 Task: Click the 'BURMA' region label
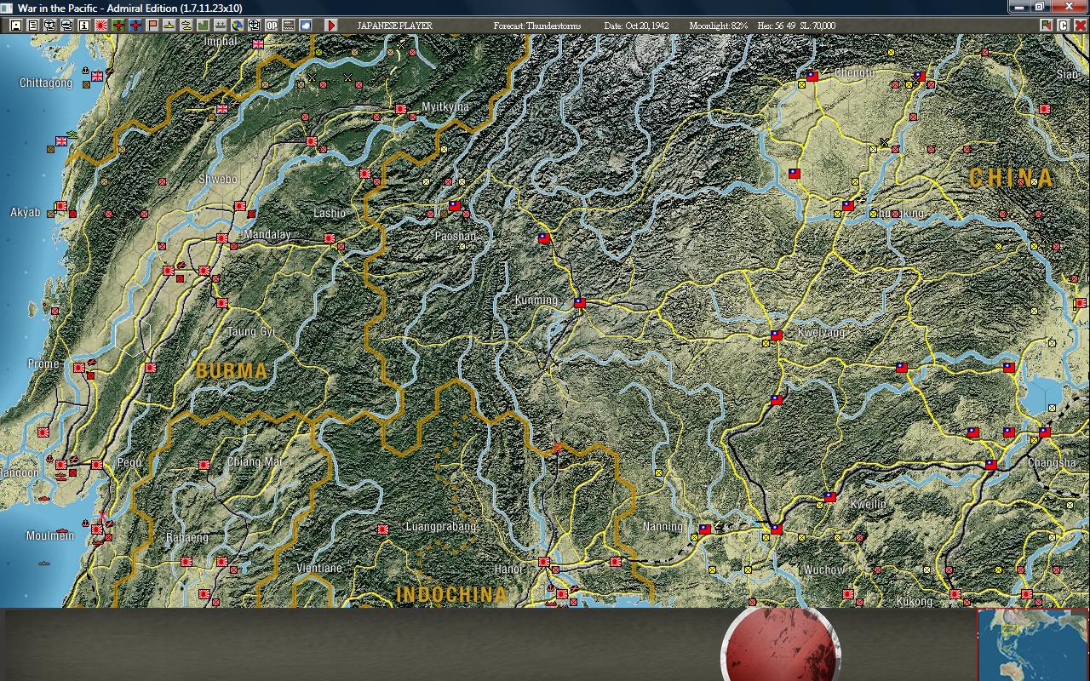pyautogui.click(x=232, y=371)
